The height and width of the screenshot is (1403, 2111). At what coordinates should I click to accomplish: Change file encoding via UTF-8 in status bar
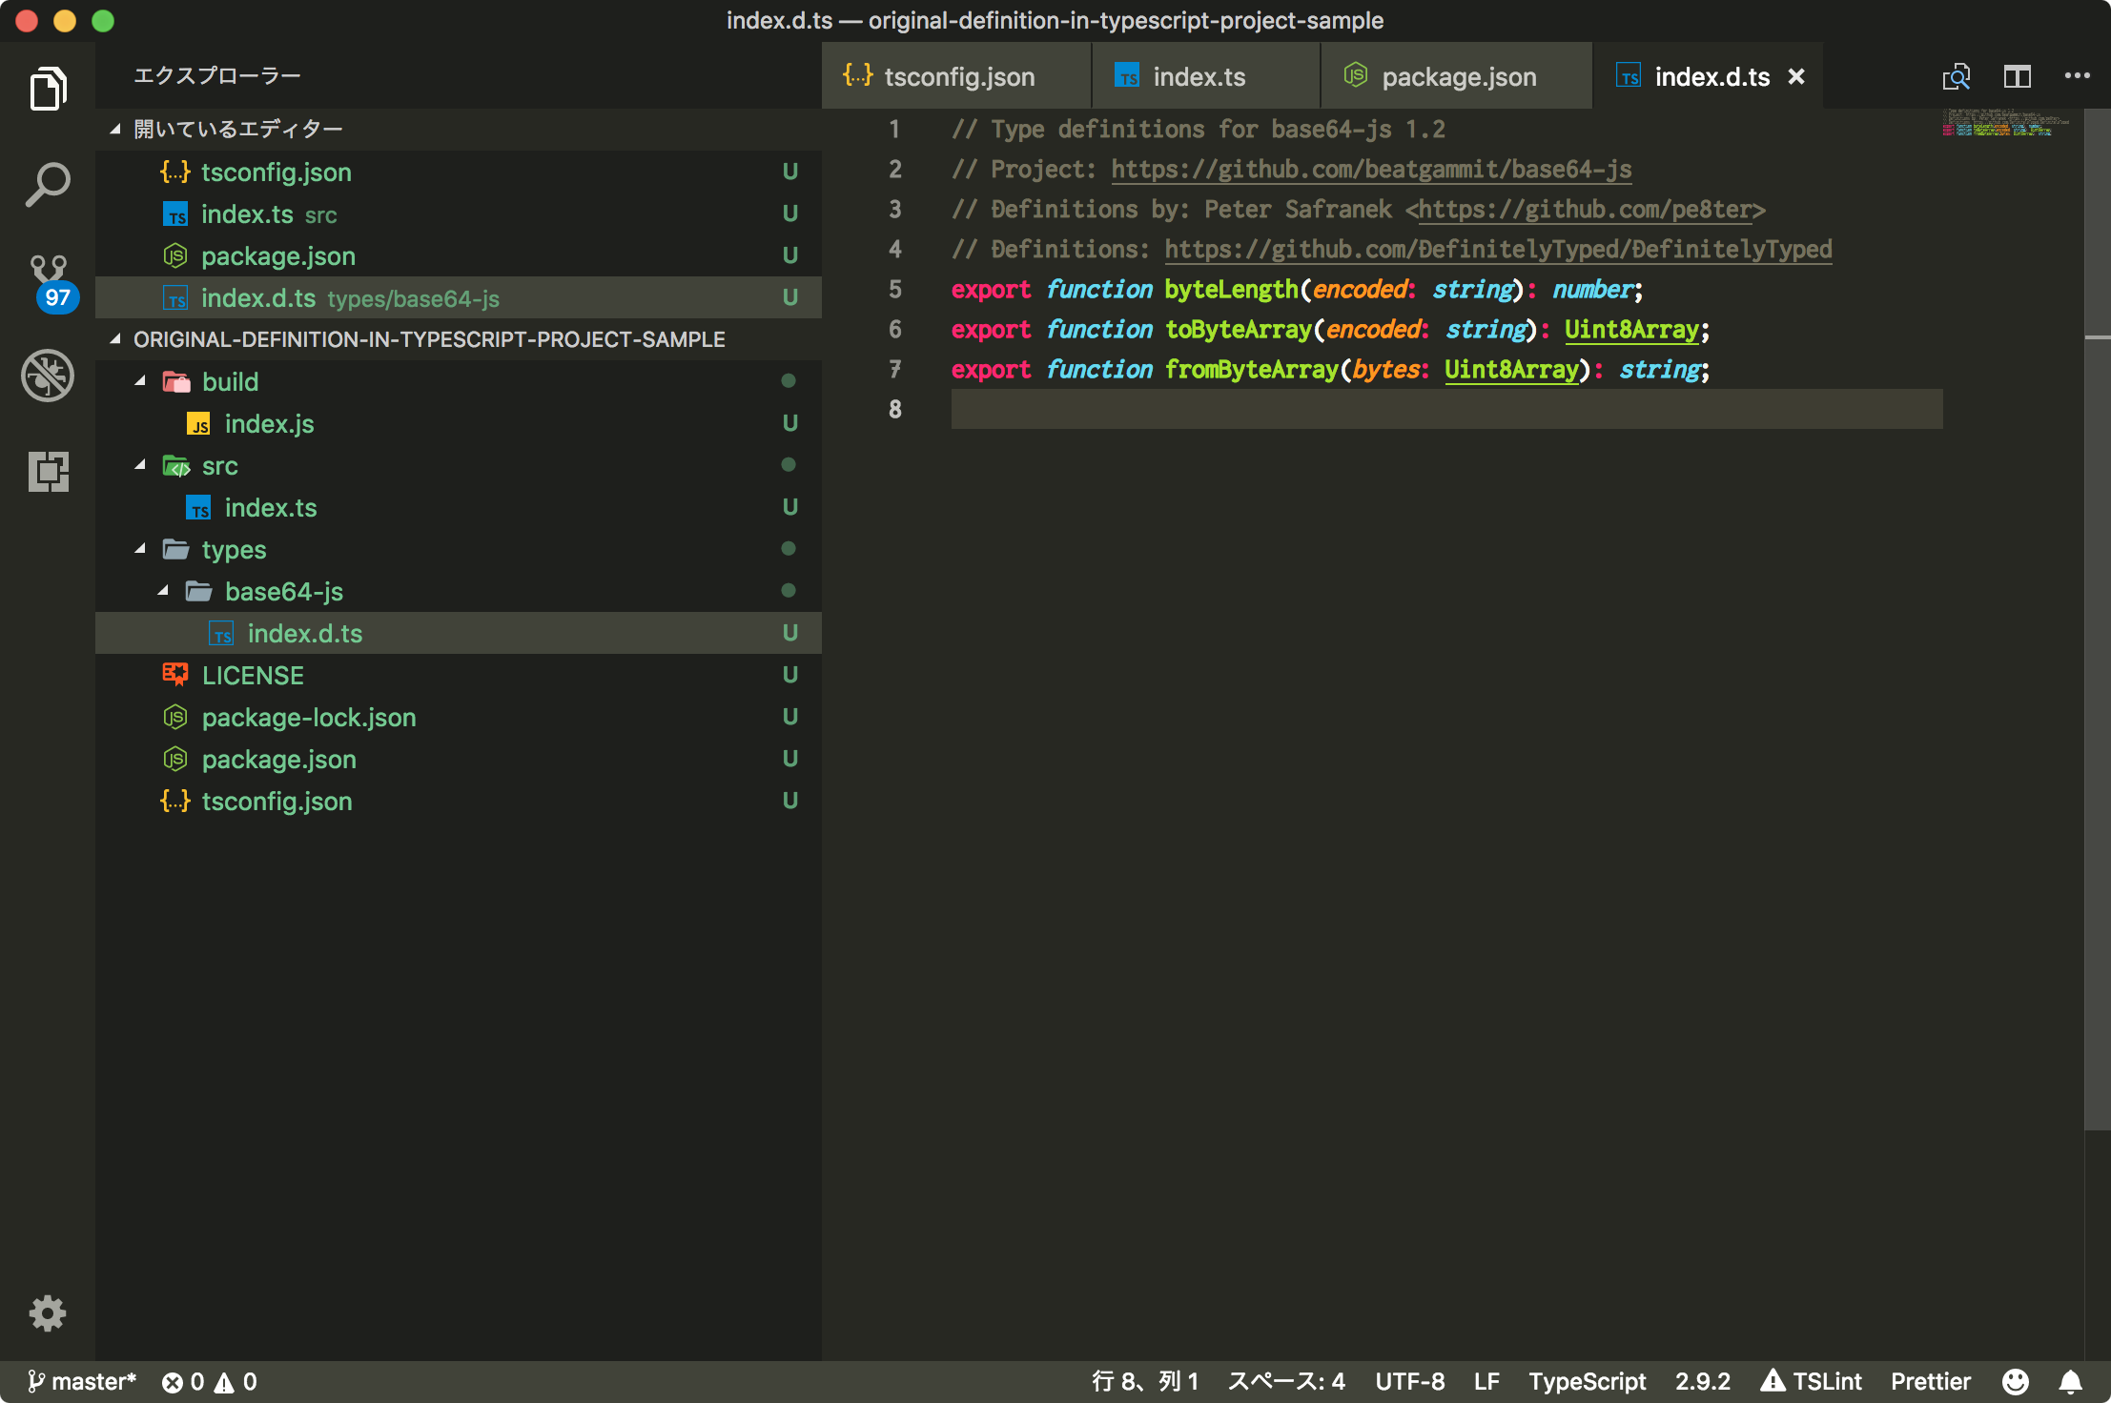click(1410, 1381)
